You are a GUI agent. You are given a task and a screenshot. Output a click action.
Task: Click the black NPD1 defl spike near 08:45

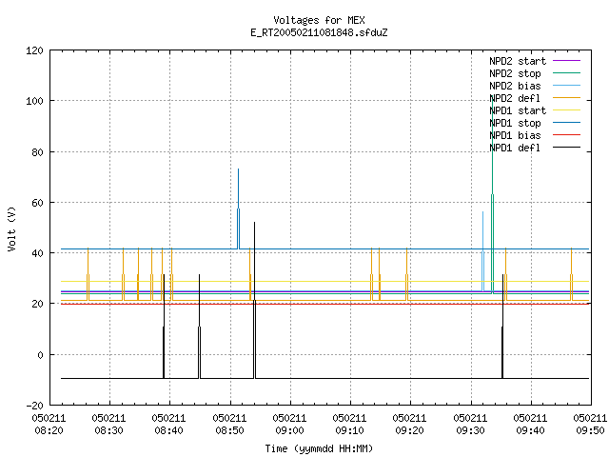(199, 327)
